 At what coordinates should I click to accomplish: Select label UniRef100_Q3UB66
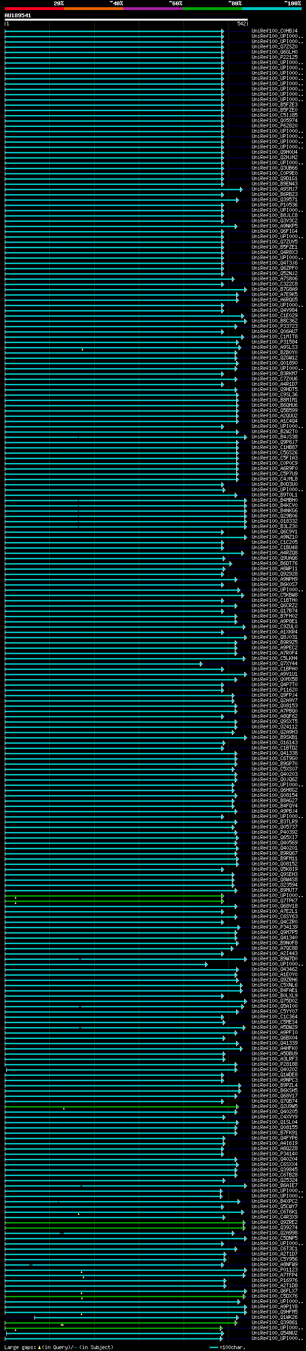274,168
